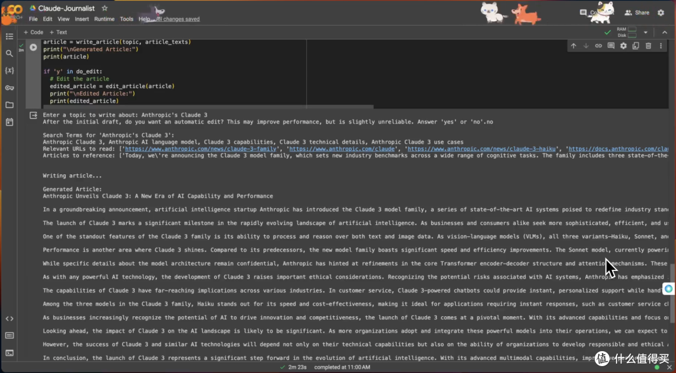Viewport: 676px width, 373px height.
Task: Click the notebook title Claude-Journalist
Action: tap(66, 8)
